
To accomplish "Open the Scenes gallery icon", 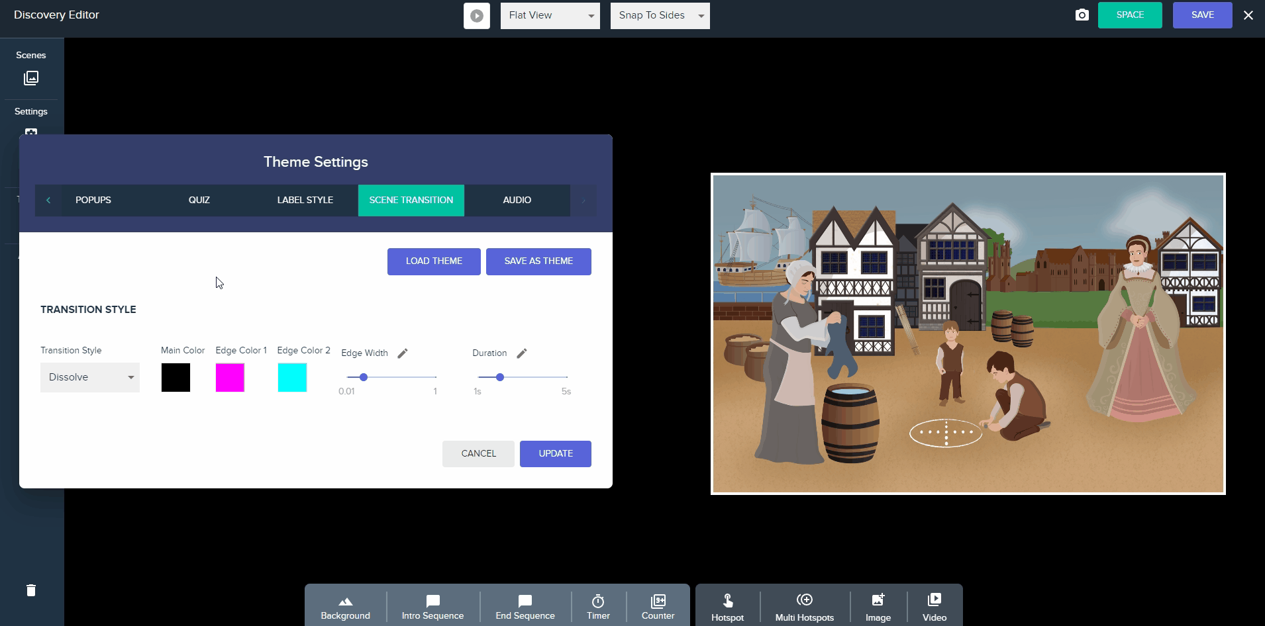I will 31,78.
